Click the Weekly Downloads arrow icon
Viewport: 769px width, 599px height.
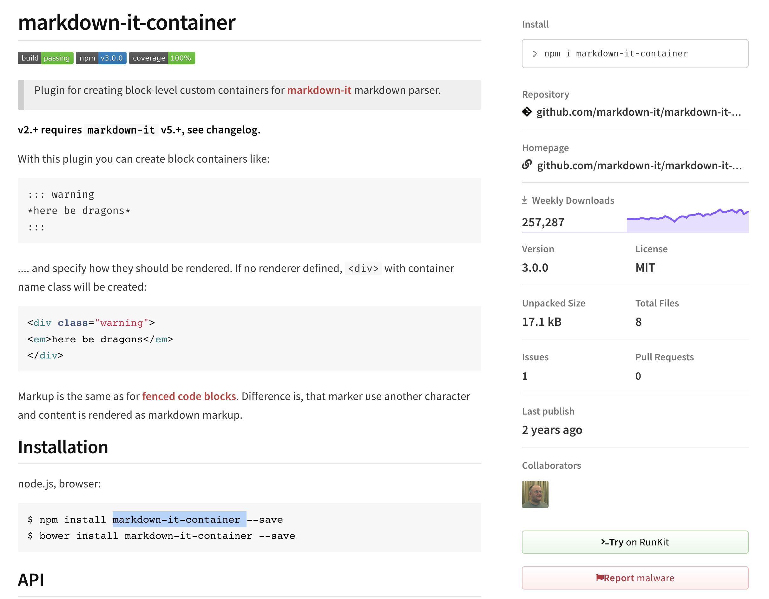click(x=524, y=200)
